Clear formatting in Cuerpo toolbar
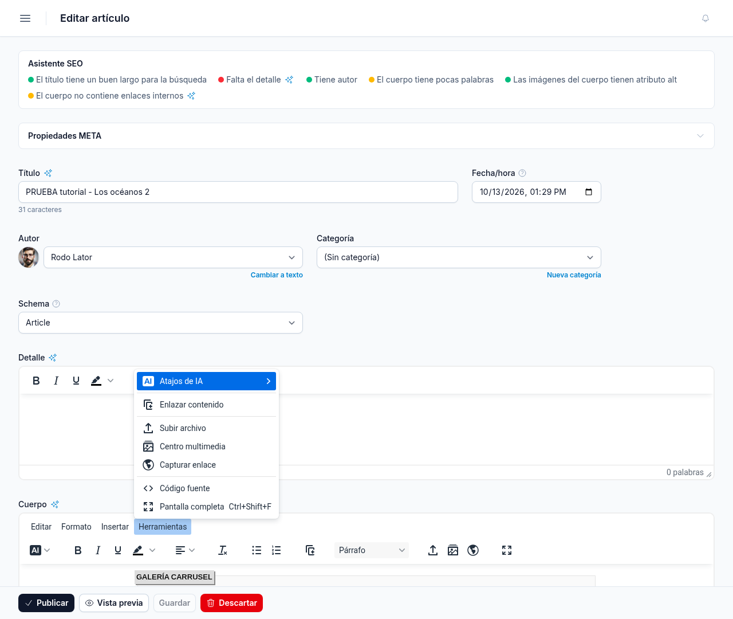Screen dimensions: 733x619 point(223,550)
